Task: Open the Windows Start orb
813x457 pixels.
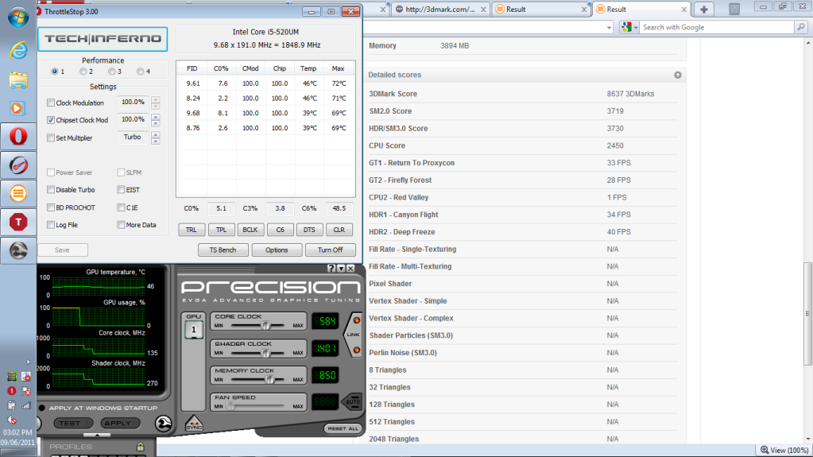Action: pyautogui.click(x=18, y=17)
